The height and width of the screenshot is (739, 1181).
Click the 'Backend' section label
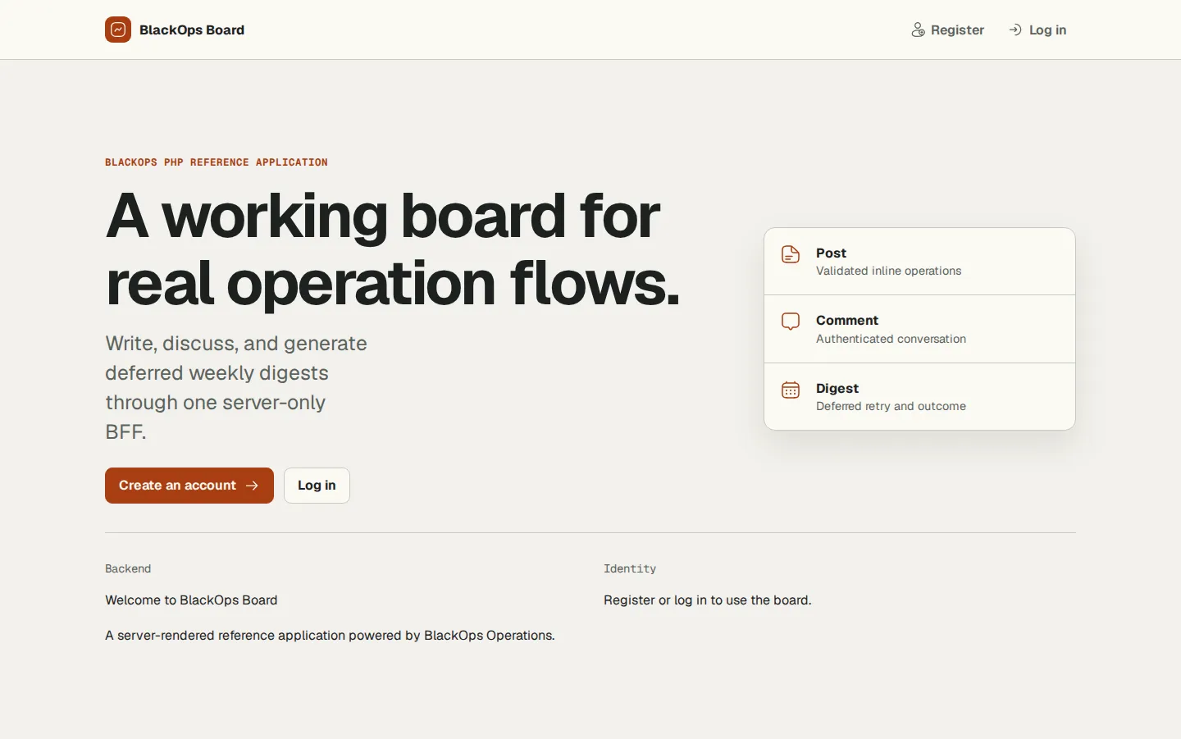click(128, 568)
